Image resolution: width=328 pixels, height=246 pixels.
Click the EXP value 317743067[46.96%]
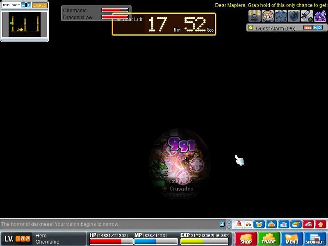pyautogui.click(x=211, y=235)
